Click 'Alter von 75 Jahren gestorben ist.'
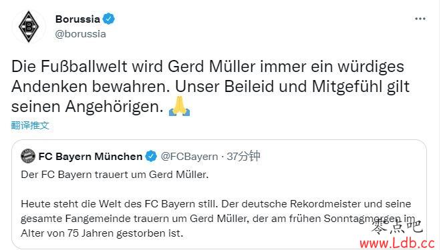 (x=102, y=233)
